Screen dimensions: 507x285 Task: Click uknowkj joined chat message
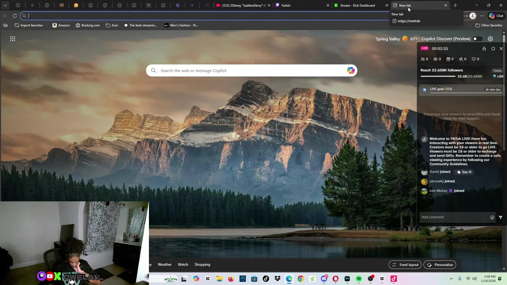[x=438, y=181]
